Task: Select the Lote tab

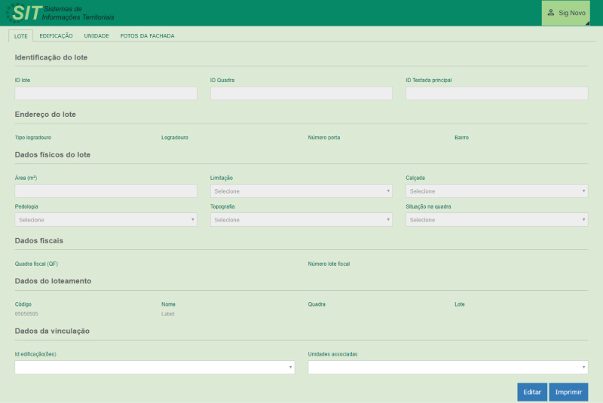Action: coord(21,35)
